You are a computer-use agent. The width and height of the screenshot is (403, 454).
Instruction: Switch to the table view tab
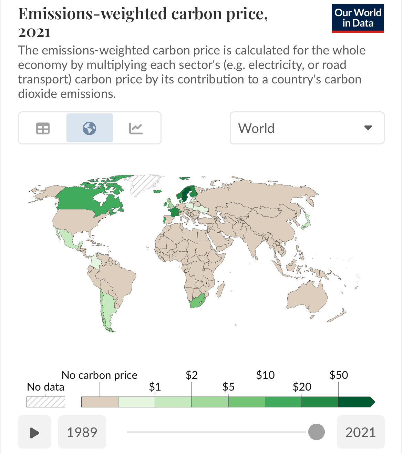(43, 128)
